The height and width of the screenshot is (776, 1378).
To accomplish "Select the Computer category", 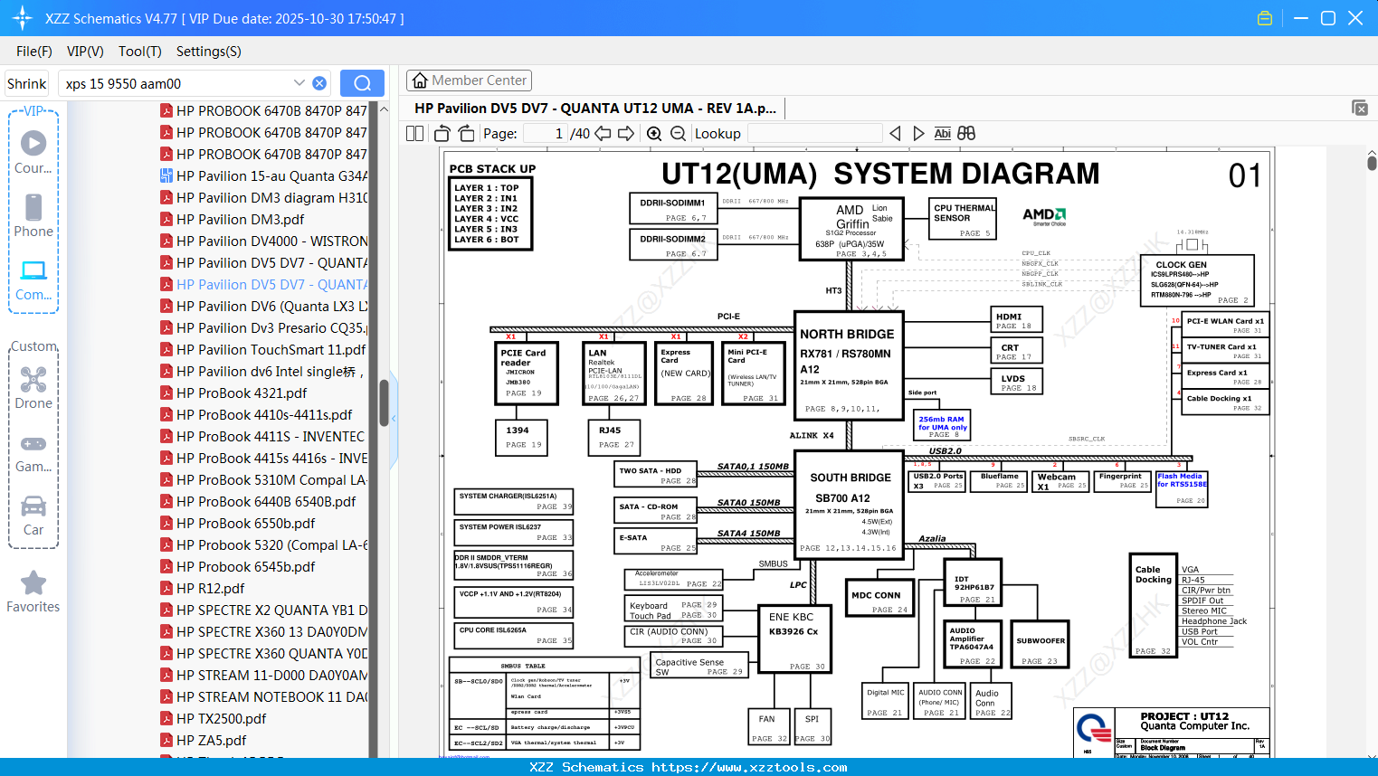I will (33, 279).
